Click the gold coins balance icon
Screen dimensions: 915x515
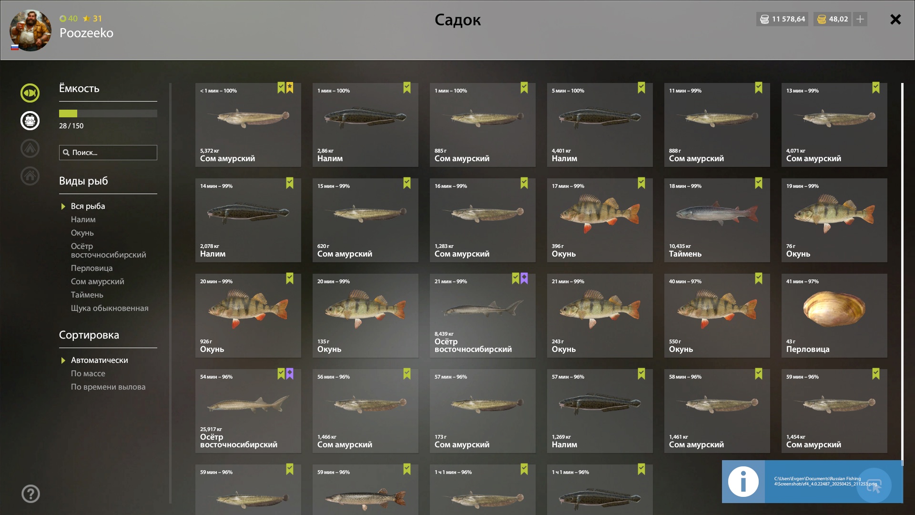822,19
